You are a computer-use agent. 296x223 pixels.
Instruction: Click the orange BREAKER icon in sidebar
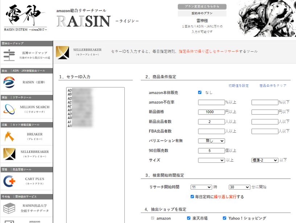tap(9, 137)
